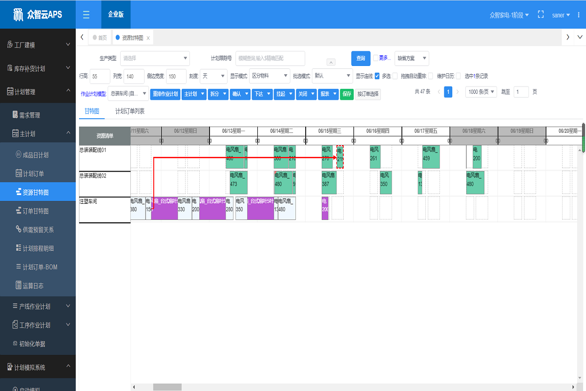Click the blue 查询 button
The width and height of the screenshot is (586, 391).
pos(360,58)
